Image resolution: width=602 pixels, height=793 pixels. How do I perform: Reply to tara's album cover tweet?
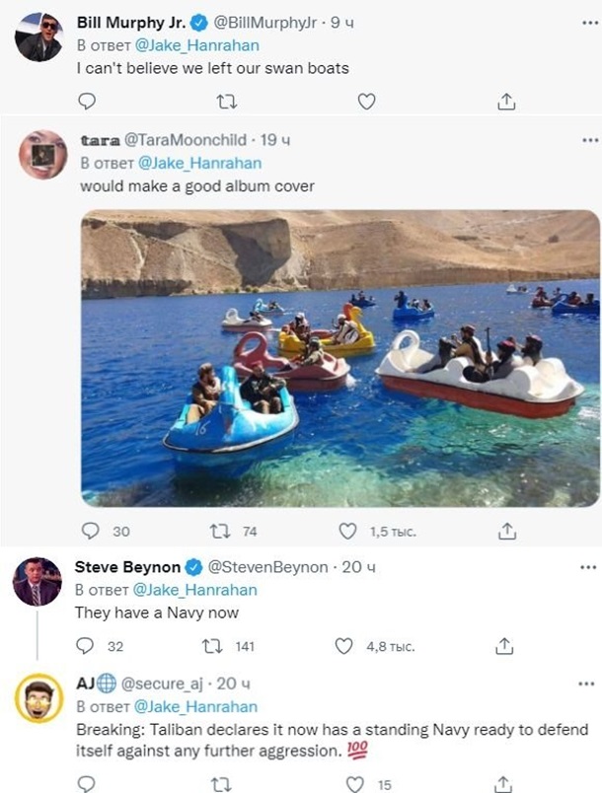point(91,532)
